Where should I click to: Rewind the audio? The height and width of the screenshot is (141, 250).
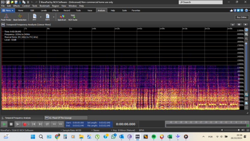click(54, 124)
